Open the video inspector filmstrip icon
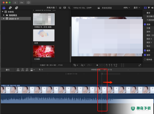The width and height of the screenshot is (154, 114). click(x=145, y=8)
